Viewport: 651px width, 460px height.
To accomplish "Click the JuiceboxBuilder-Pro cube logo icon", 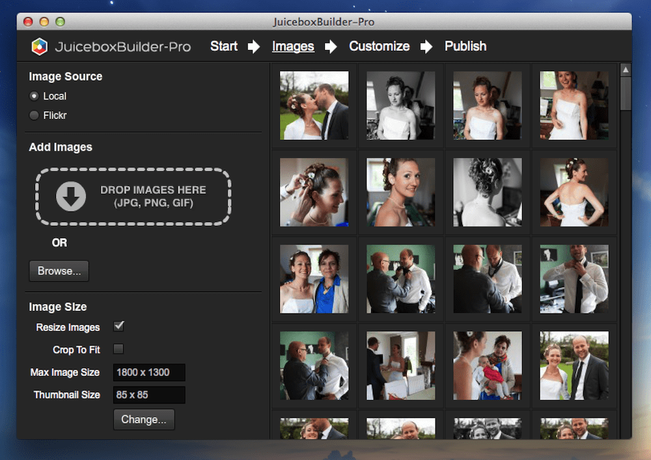I will 40,46.
